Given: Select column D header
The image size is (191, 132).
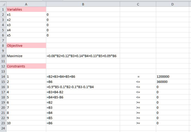Looking at the screenshot, I should coord(173,4).
